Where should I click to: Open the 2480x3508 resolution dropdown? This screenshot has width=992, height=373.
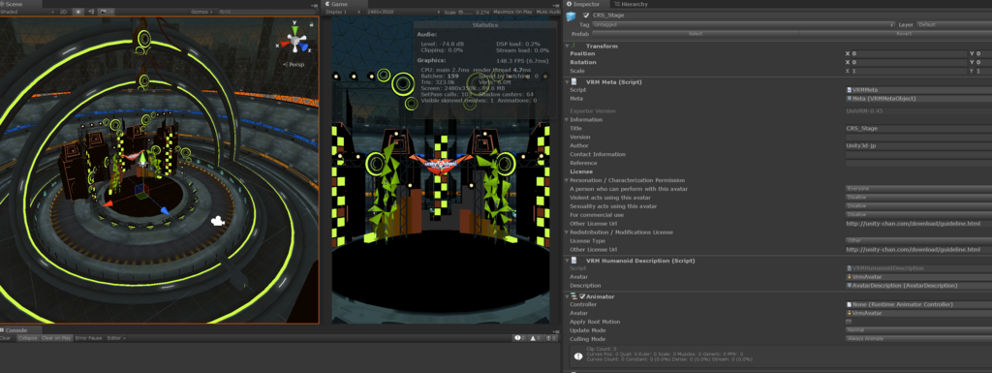pyautogui.click(x=402, y=12)
